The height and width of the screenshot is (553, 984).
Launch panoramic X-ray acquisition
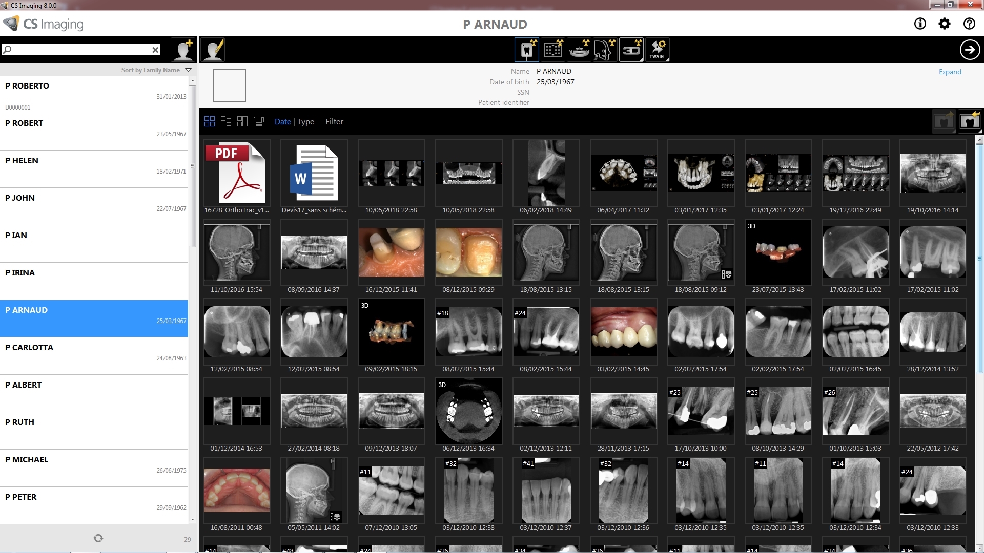point(579,50)
